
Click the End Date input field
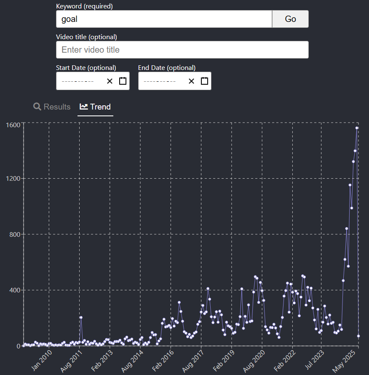(174, 81)
